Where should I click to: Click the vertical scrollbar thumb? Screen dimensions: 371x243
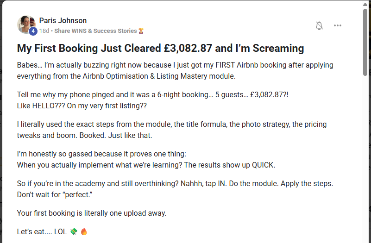(x=365, y=42)
